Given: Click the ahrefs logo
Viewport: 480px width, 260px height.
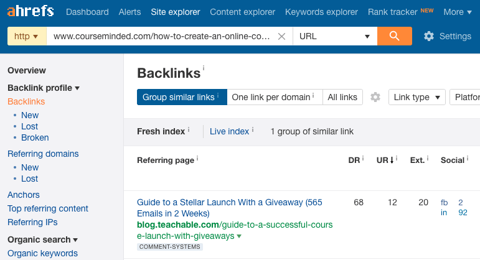Looking at the screenshot, I should [x=30, y=12].
